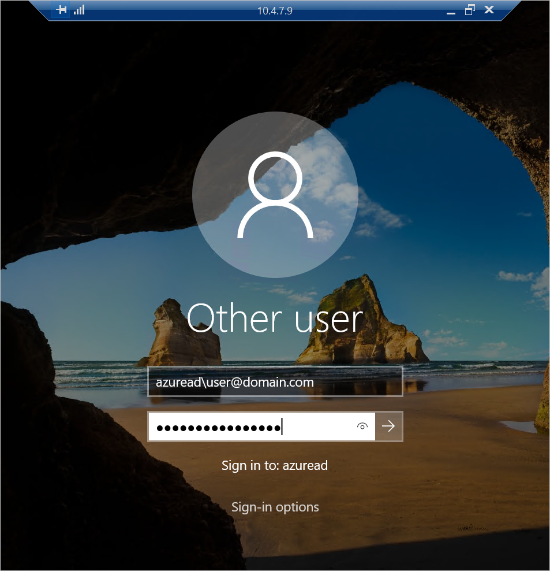The height and width of the screenshot is (571, 550).
Task: Close the remote desktop connection
Action: point(489,10)
